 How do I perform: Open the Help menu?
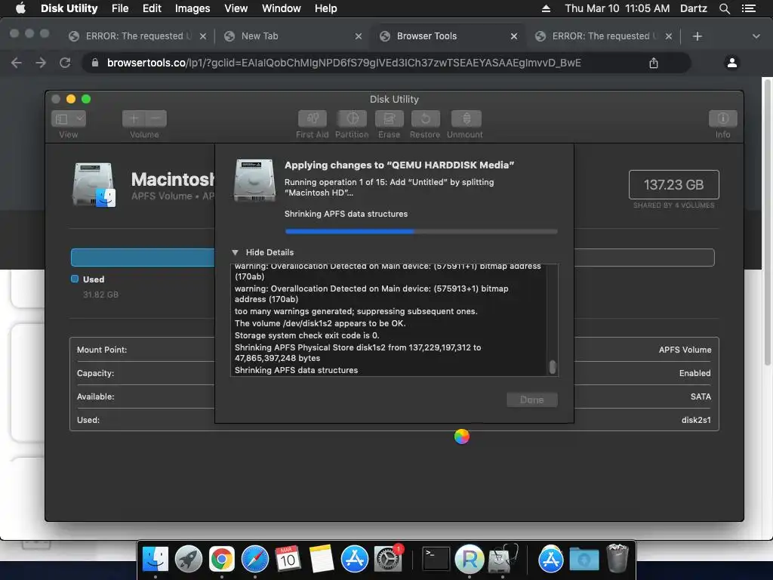tap(326, 8)
